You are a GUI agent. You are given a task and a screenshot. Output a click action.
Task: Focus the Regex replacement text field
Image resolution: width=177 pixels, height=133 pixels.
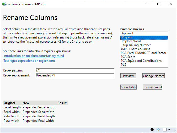click(75, 76)
